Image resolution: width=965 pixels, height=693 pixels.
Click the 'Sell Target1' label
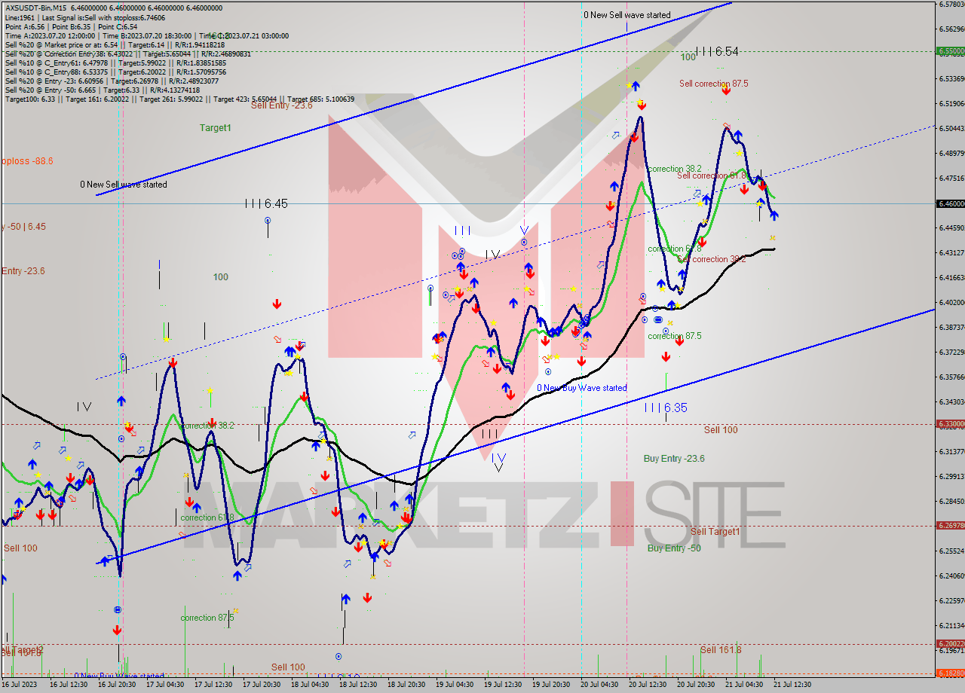point(715,531)
